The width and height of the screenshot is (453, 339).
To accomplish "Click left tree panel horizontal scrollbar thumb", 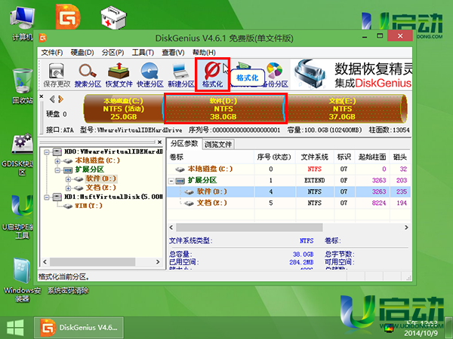I will tap(92, 261).
